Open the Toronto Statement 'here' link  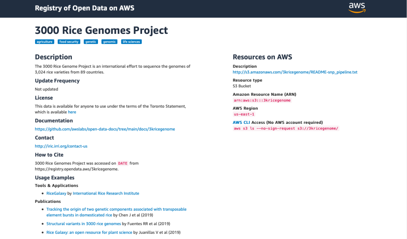72,112
